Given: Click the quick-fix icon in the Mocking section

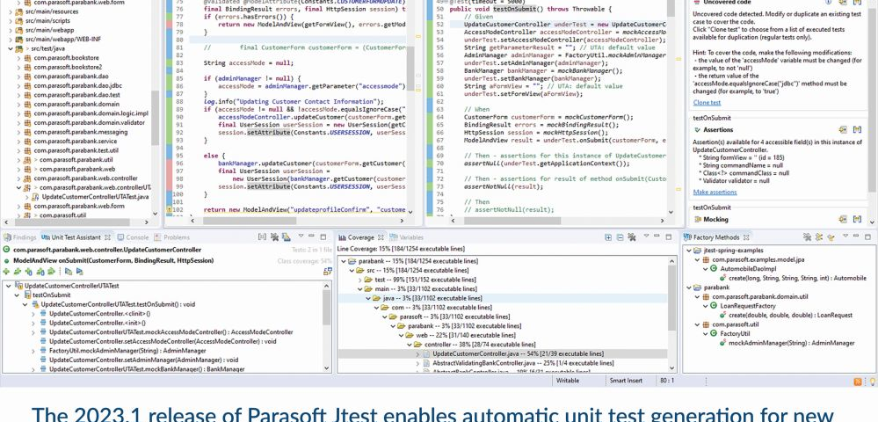Looking at the screenshot, I should (843, 219).
